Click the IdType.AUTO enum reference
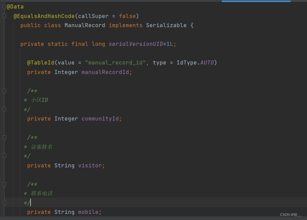 pos(196,62)
